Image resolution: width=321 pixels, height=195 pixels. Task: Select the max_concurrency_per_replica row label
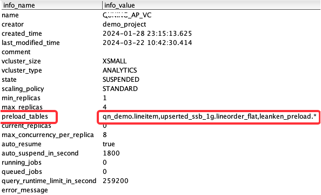pyautogui.click(x=48, y=135)
